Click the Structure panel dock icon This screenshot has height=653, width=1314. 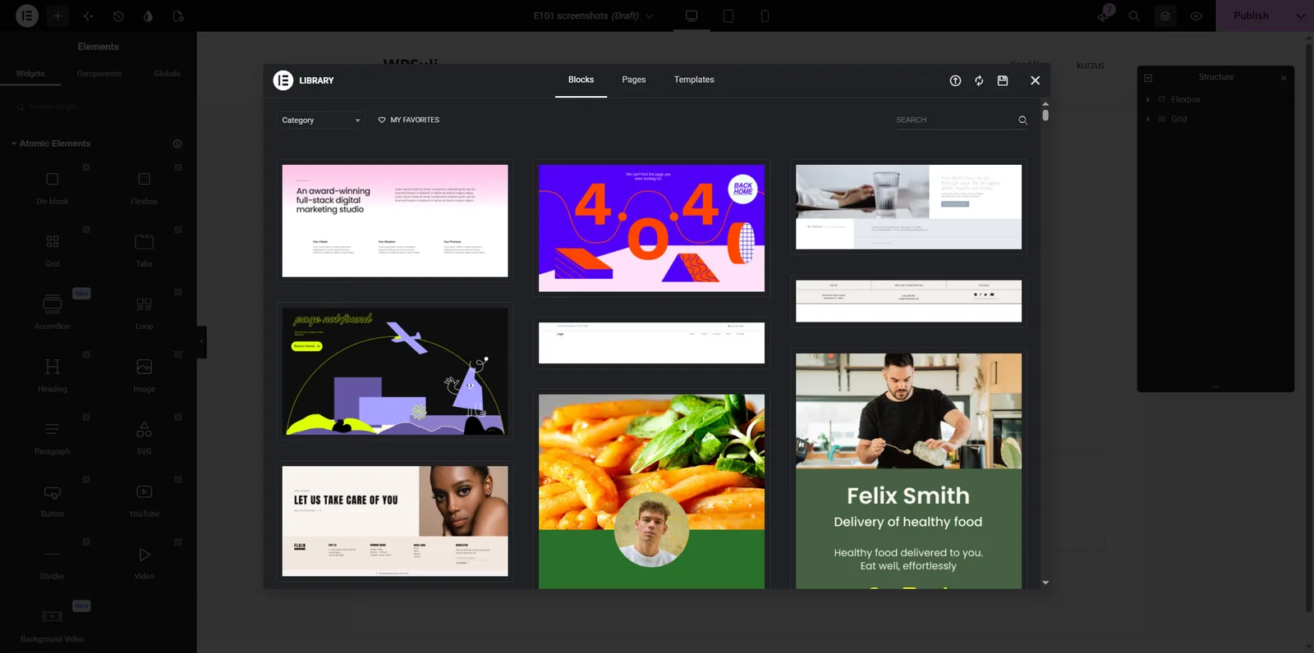pos(1148,78)
